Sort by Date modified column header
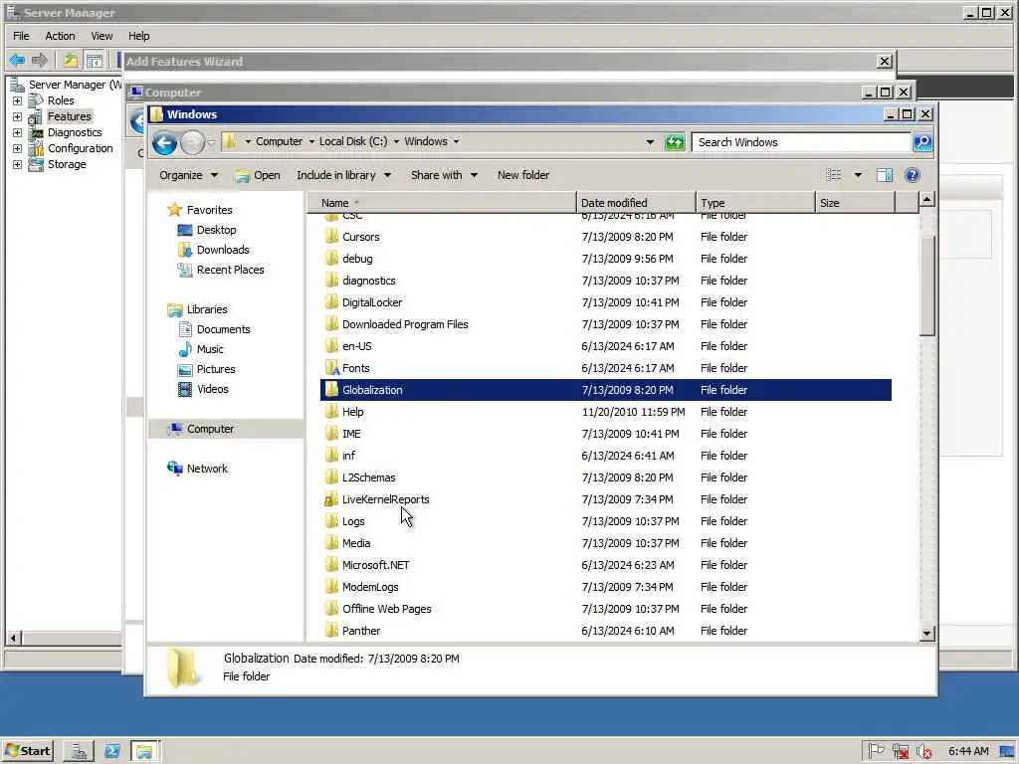Image resolution: width=1019 pixels, height=764 pixels. (636, 203)
